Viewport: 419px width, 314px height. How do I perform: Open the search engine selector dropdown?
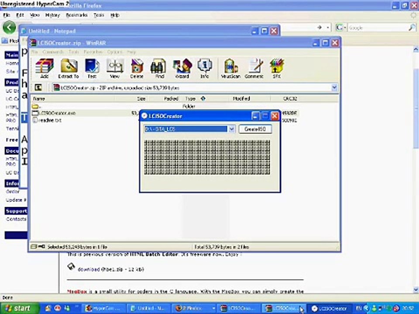pyautogui.click(x=341, y=27)
